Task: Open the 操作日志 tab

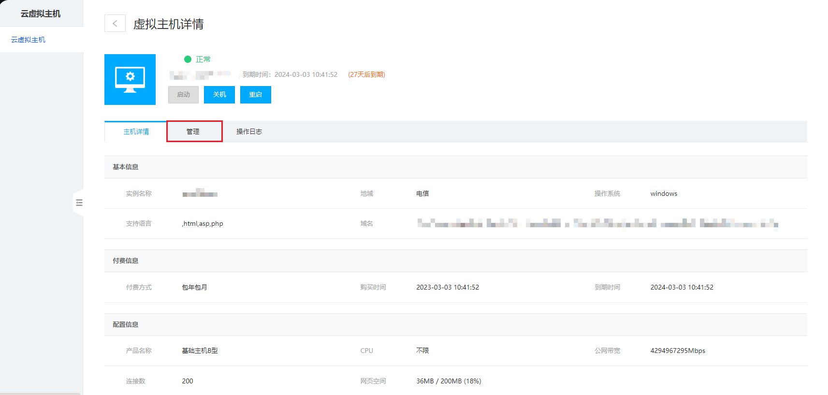Action: click(x=249, y=132)
